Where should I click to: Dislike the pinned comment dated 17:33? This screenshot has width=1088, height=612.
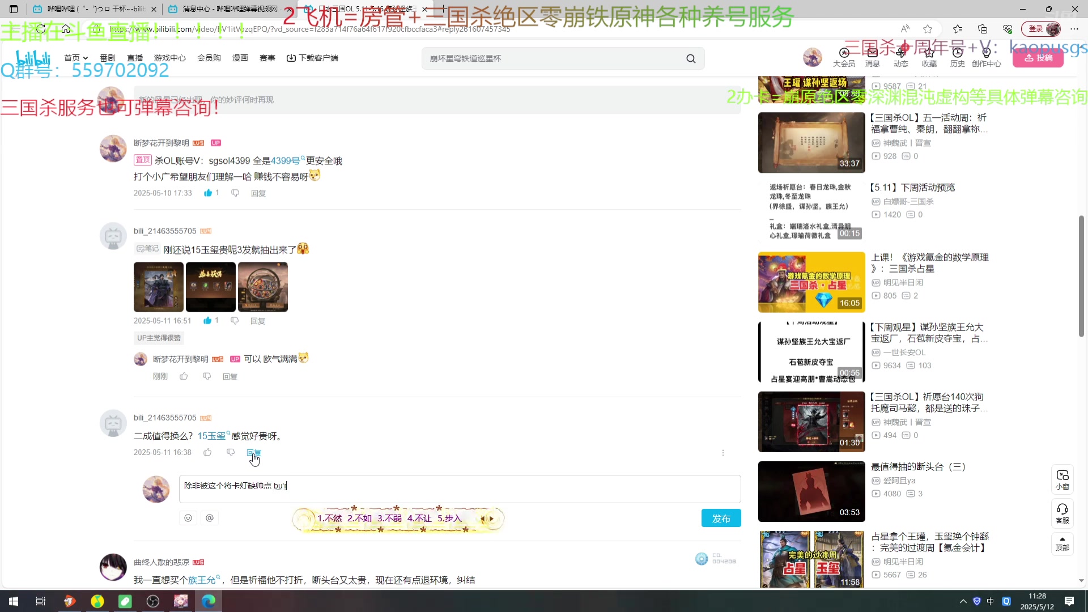(x=235, y=193)
